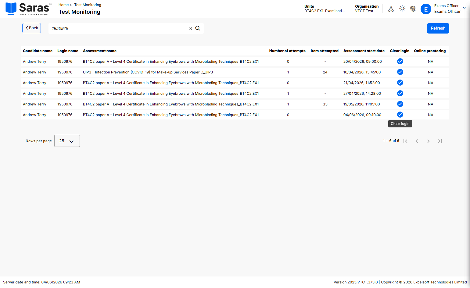
Task: Open the Organisation selector
Action: [x=367, y=9]
